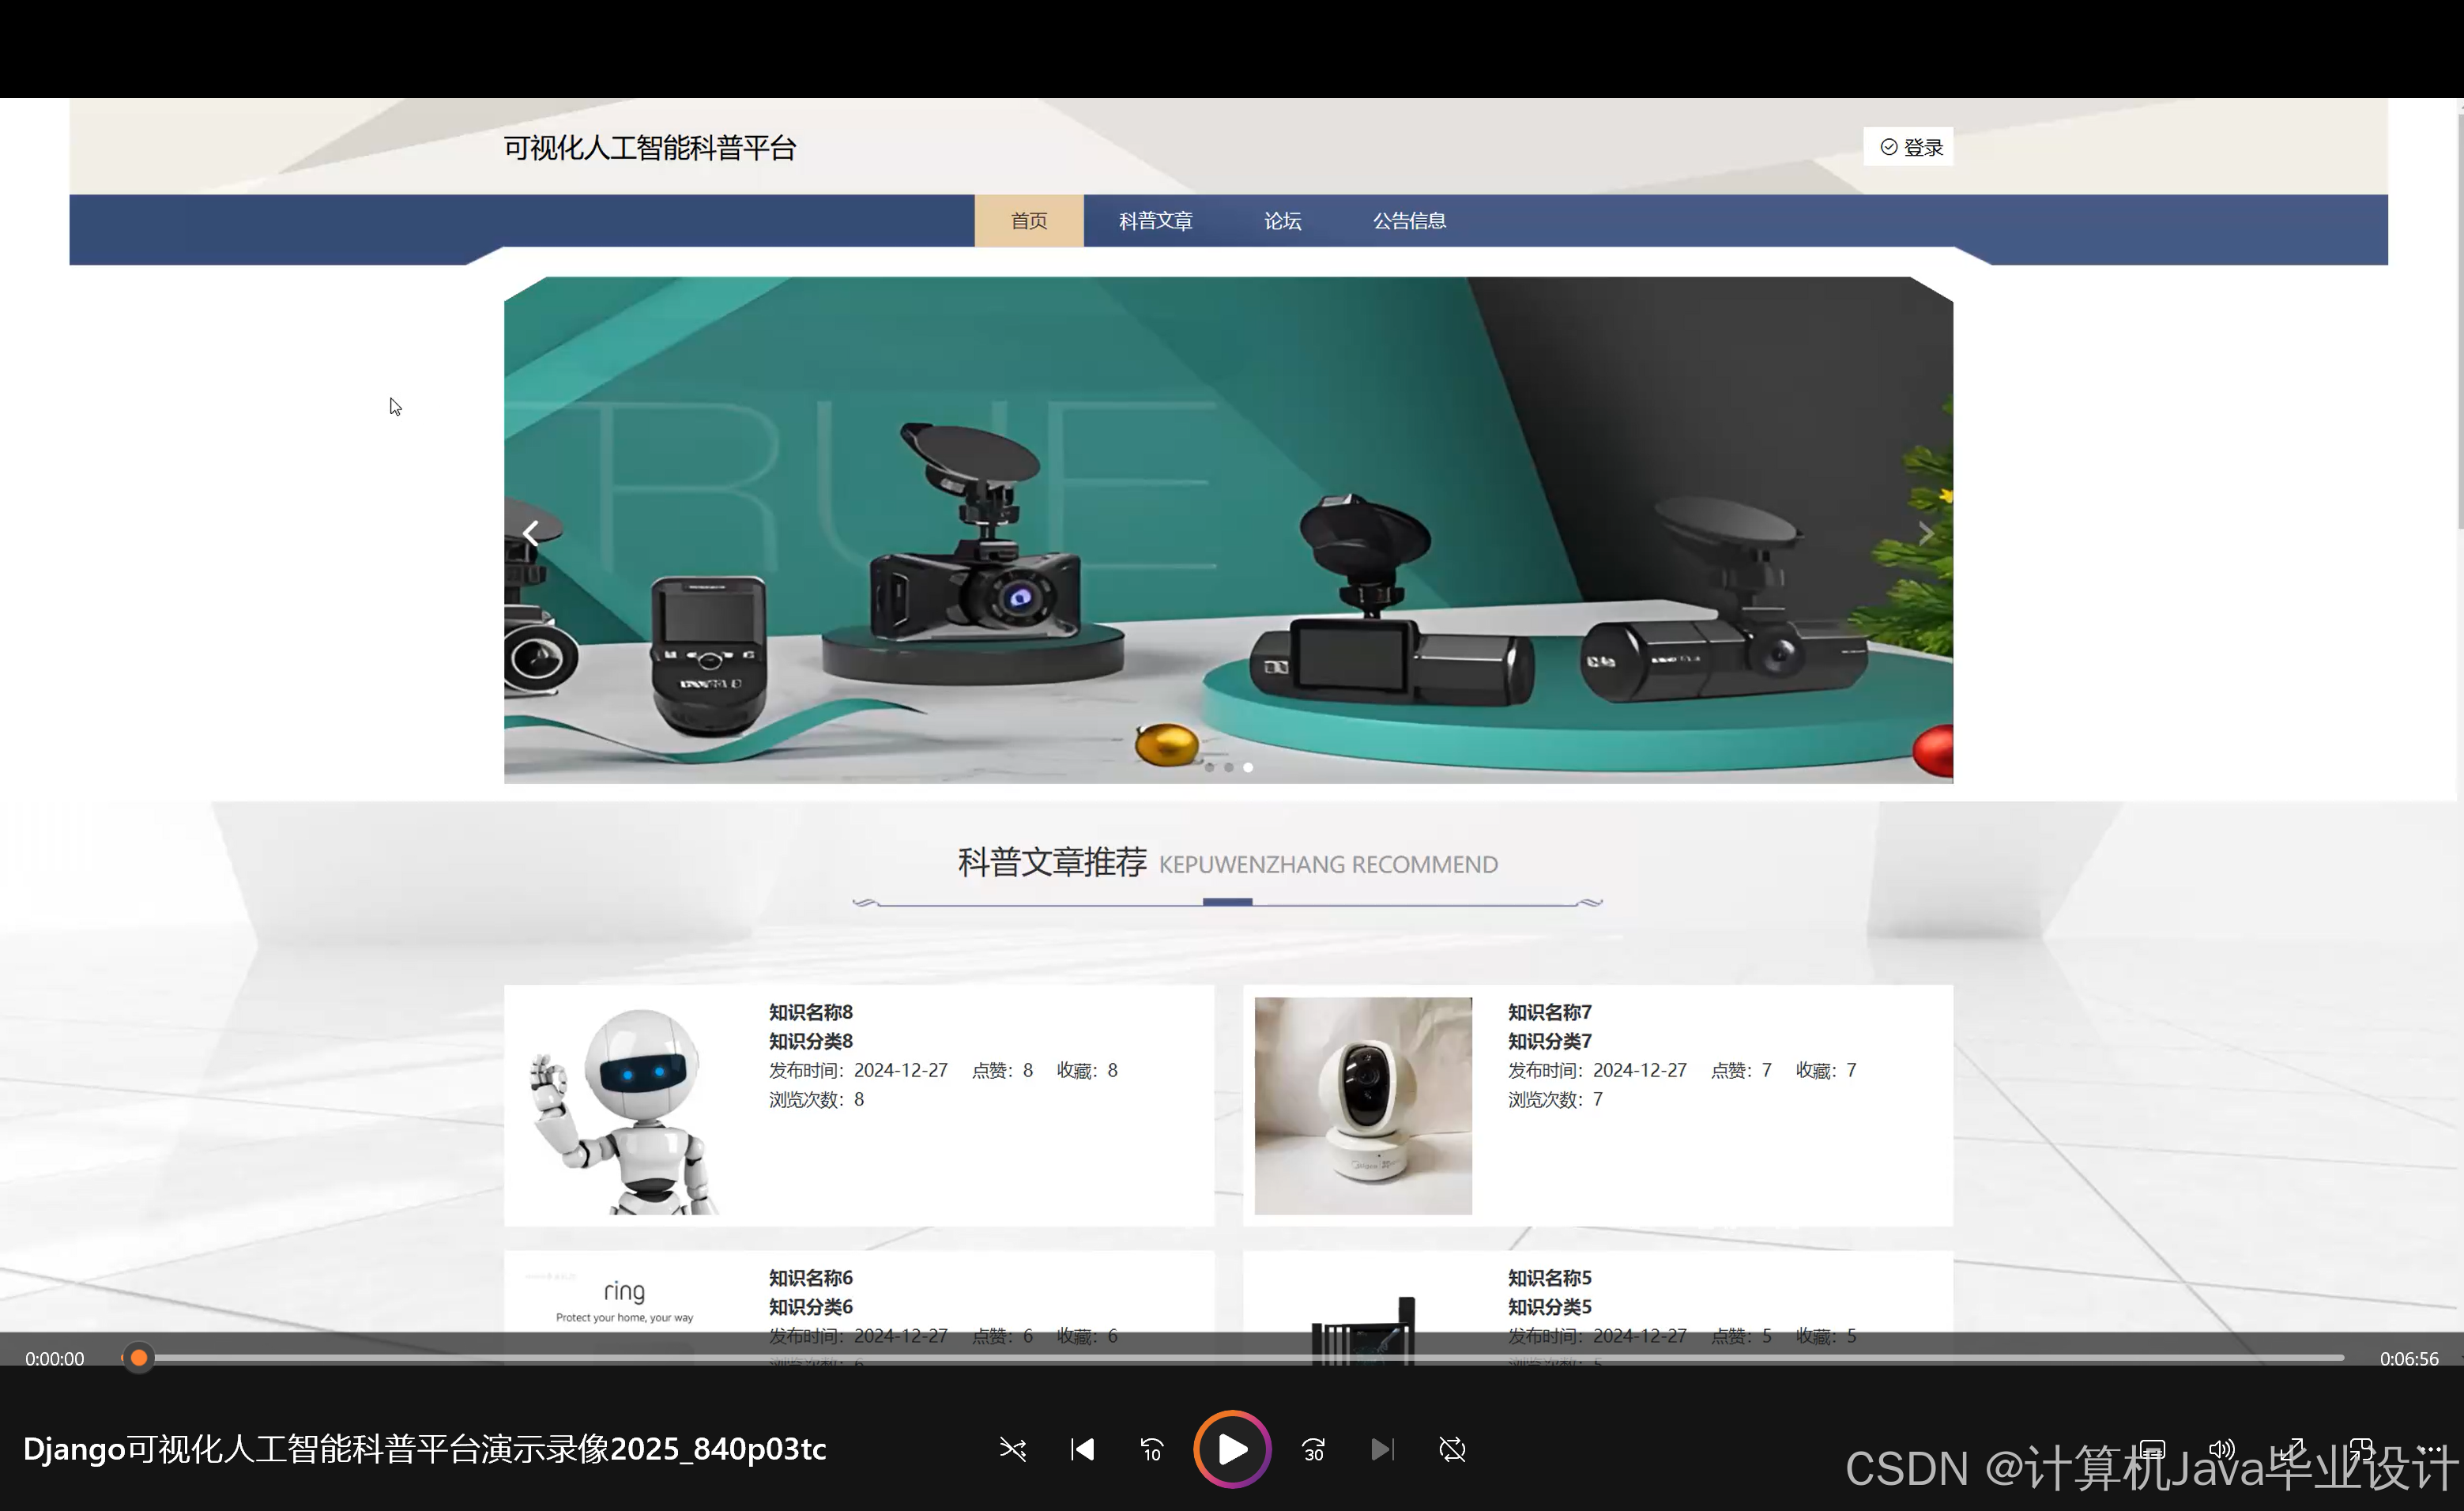This screenshot has height=1511, width=2464.
Task: Toggle the repeat icon
Action: (x=1452, y=1449)
